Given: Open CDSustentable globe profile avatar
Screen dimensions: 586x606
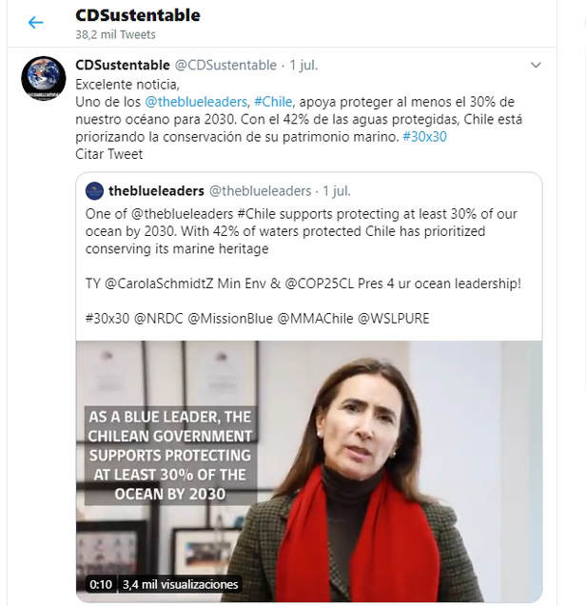Looking at the screenshot, I should 44,78.
